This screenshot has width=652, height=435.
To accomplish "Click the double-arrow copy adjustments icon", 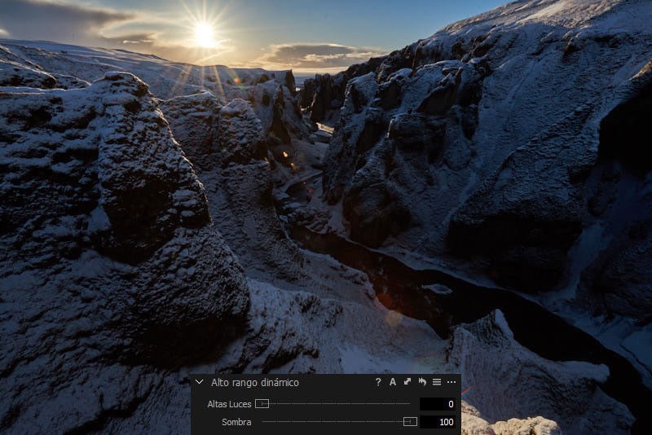I will point(407,382).
